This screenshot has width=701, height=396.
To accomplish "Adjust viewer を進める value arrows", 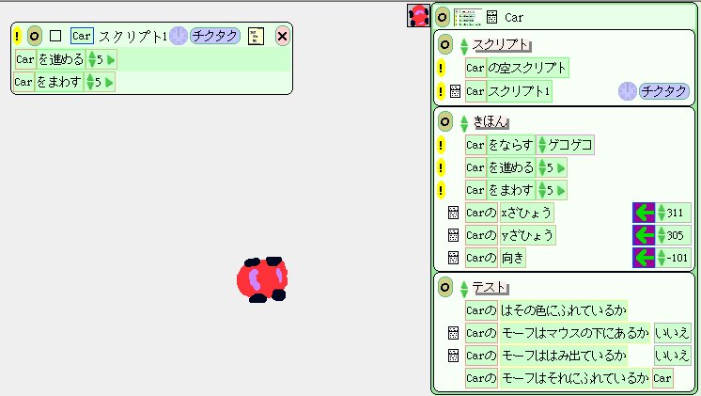I will pos(543,167).
